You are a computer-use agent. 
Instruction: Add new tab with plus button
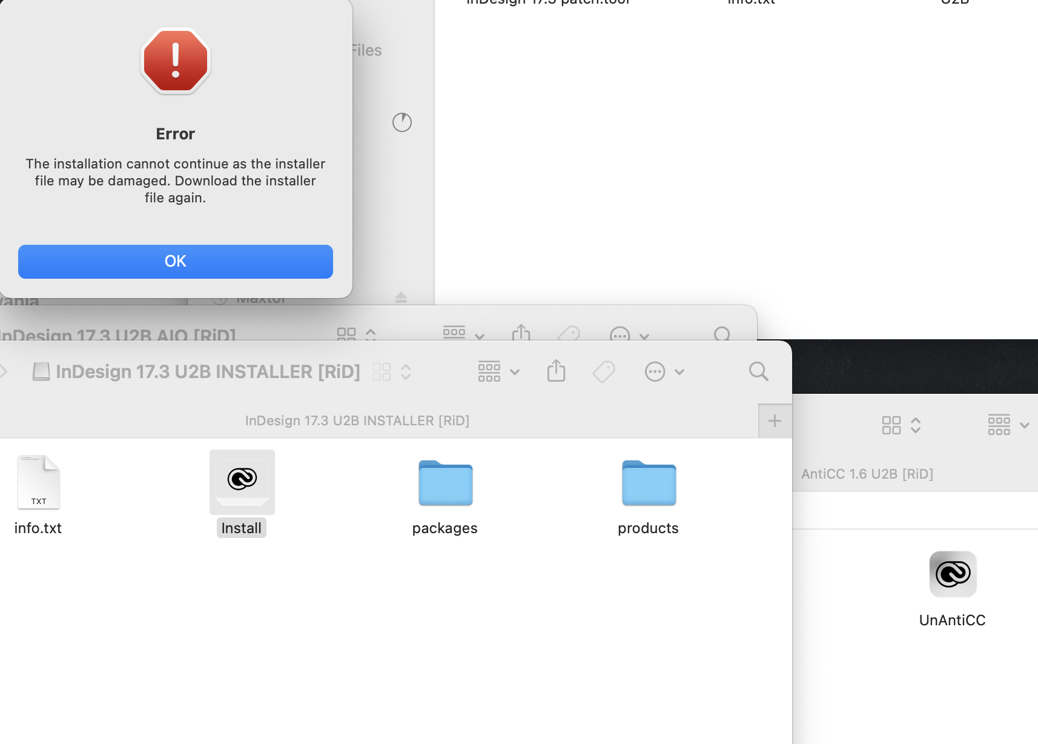point(775,420)
